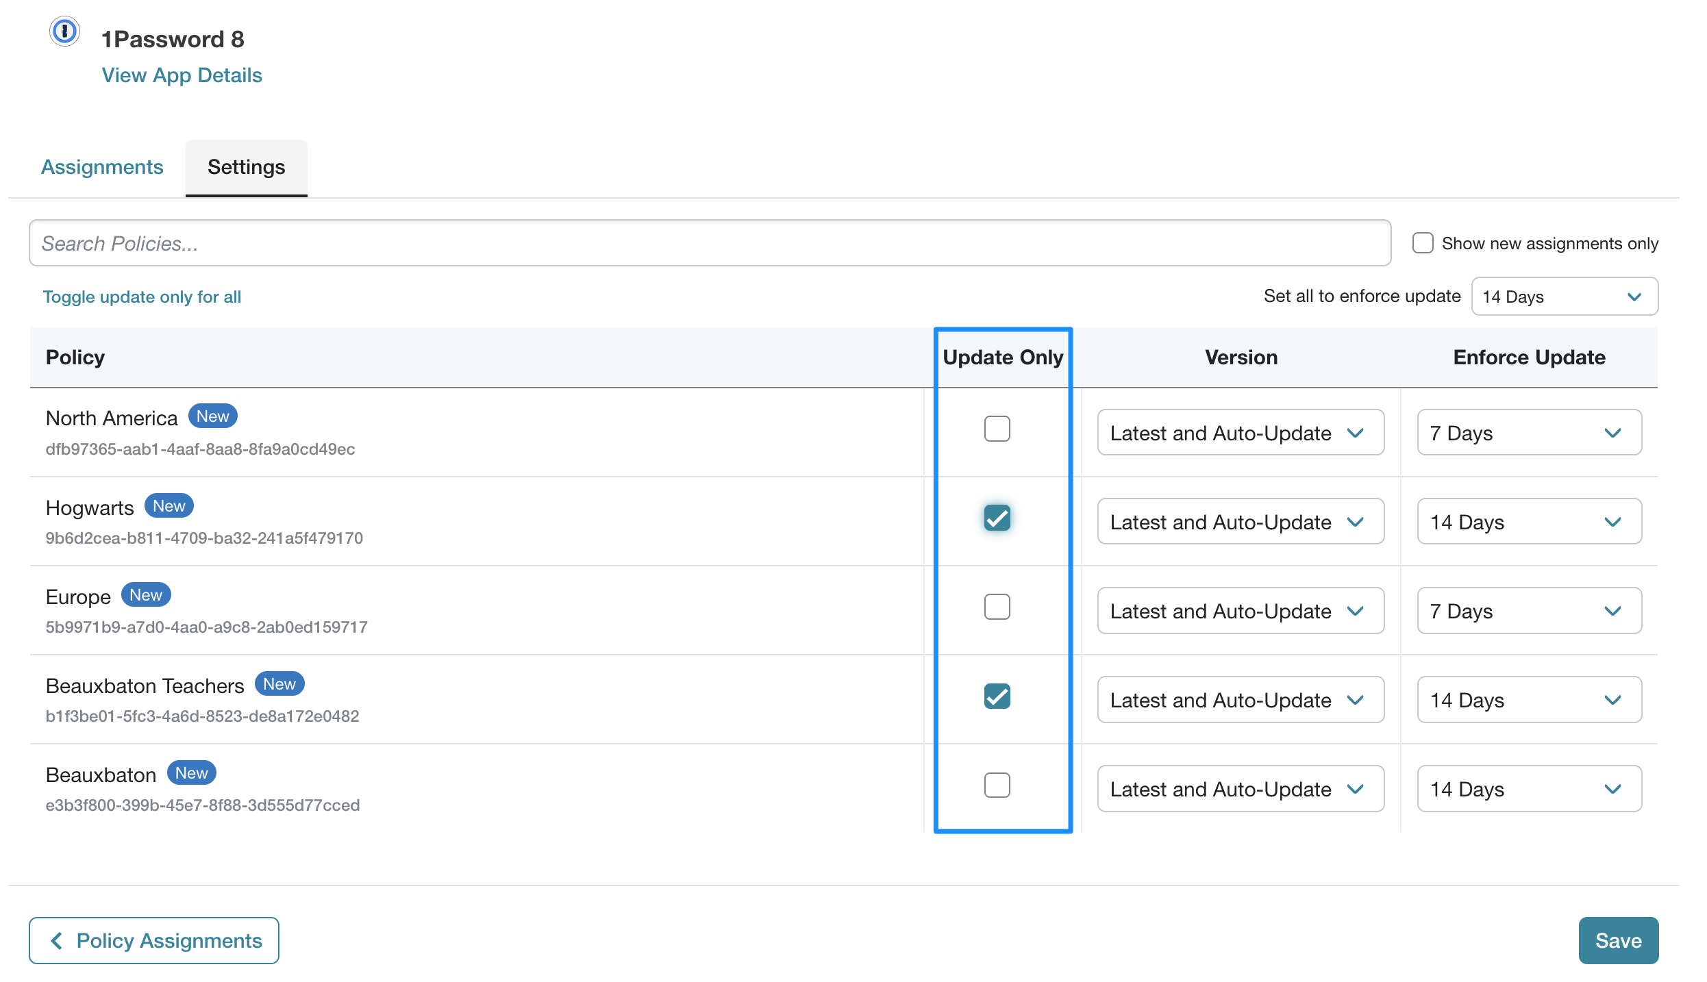Open Version dropdown for North America

point(1241,433)
